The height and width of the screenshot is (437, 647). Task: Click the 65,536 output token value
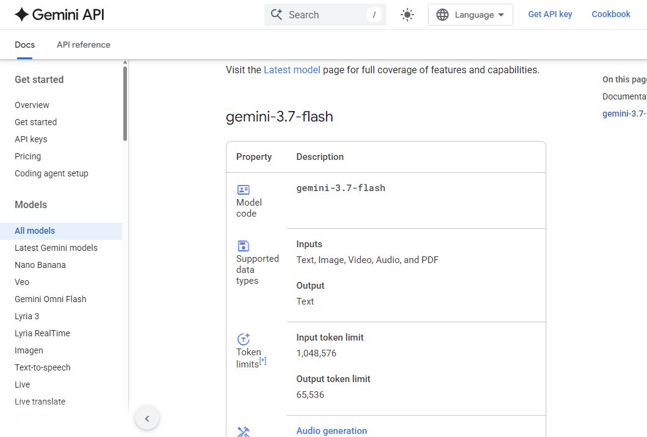point(310,395)
